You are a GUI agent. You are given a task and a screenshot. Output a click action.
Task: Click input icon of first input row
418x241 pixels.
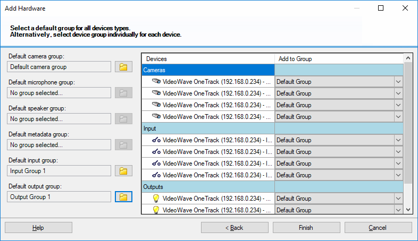point(156,140)
